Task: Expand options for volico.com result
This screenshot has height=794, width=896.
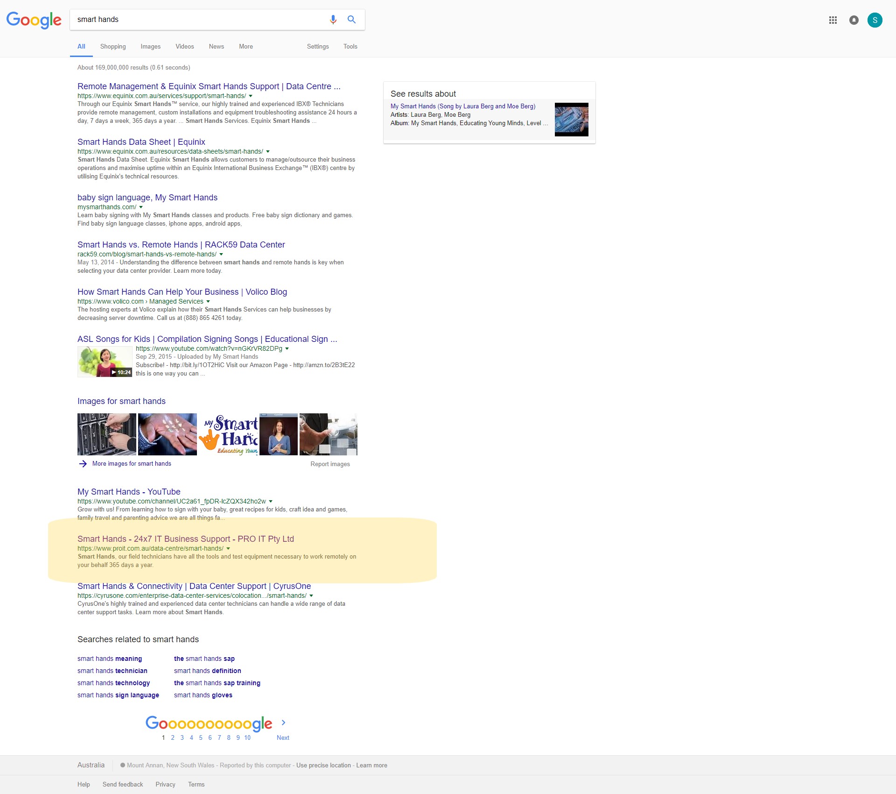Action: tap(208, 302)
